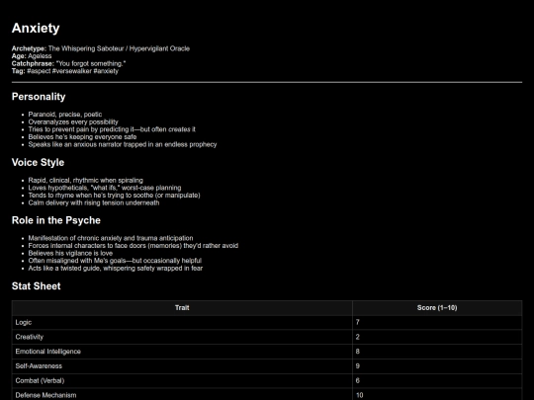Click bullet 'Acts like a twisted guide'
Viewport: 534px width, 400px height.
pos(116,268)
